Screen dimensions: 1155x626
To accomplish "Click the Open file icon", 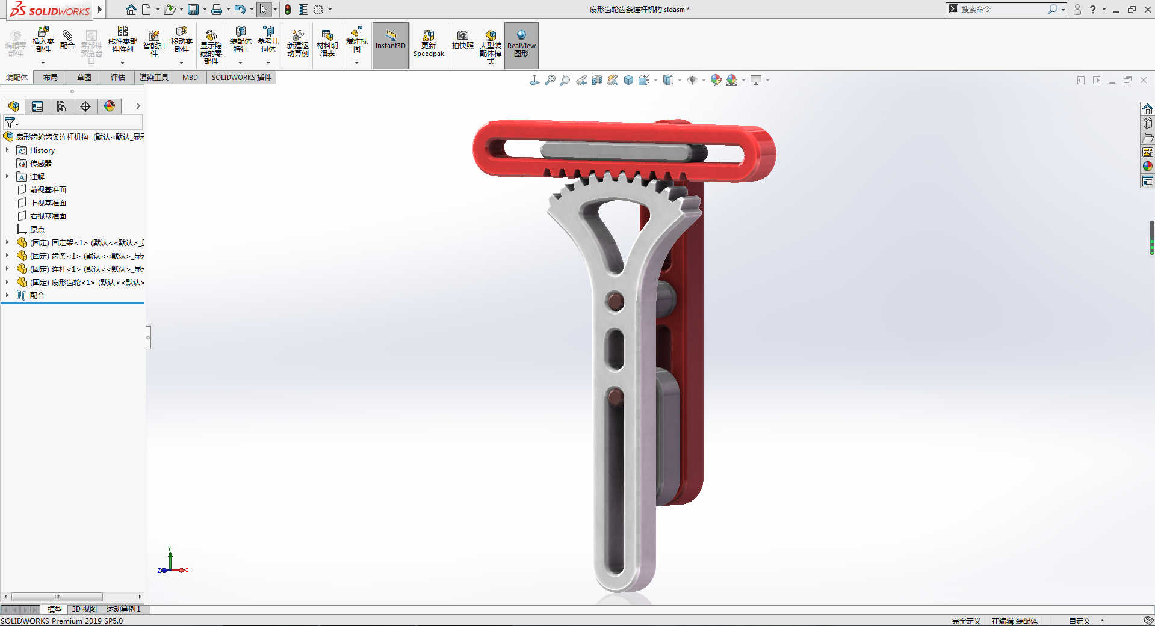I will click(169, 10).
